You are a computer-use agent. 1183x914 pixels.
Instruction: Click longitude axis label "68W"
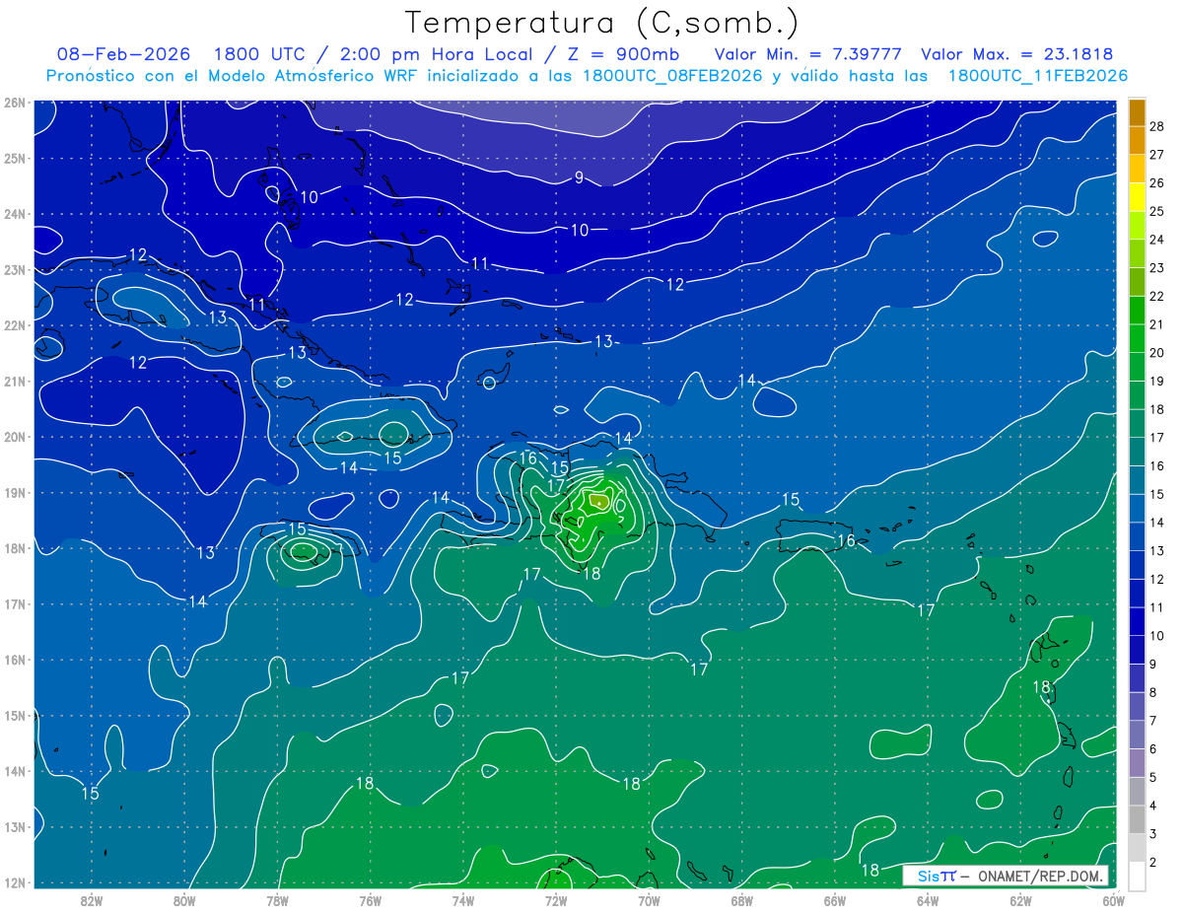[741, 900]
